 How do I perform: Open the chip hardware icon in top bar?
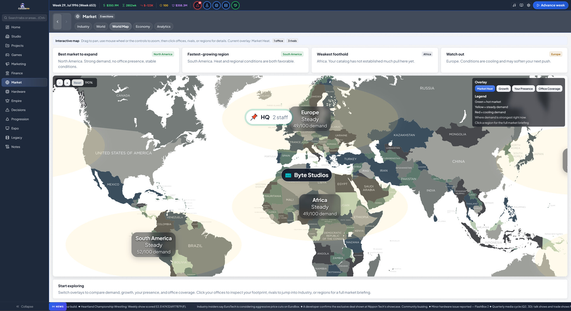(217, 5)
